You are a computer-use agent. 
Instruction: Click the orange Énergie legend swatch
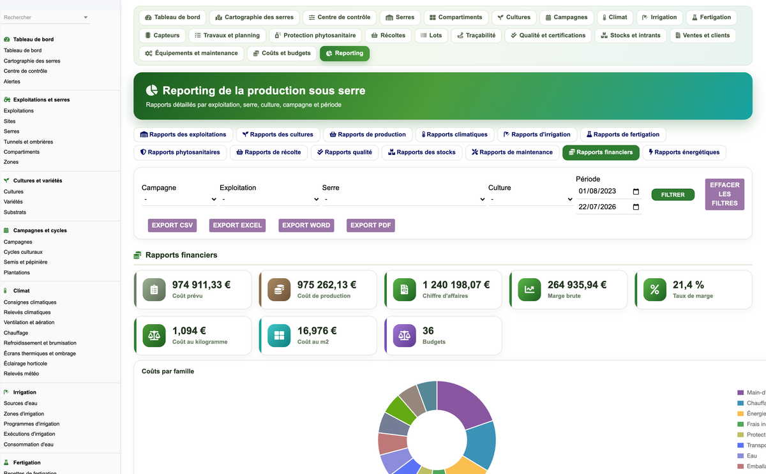click(740, 413)
